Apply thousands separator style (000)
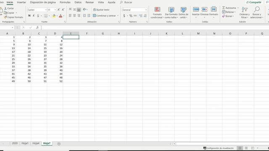Image resolution: width=269 pixels, height=151 pixels. coord(135,16)
